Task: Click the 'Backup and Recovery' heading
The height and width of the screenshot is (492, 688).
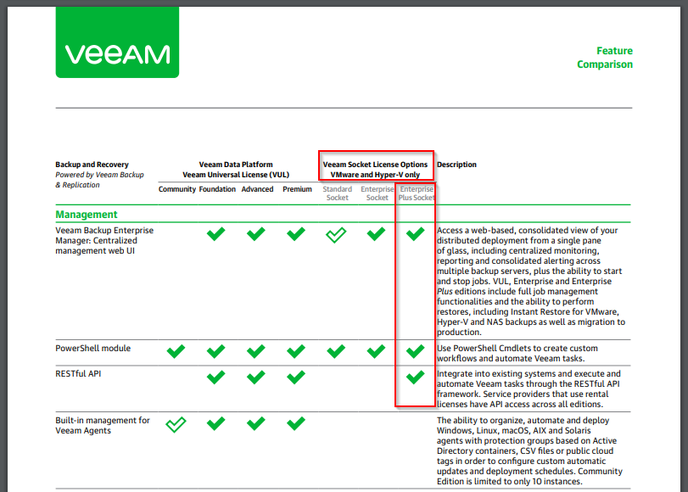Action: point(92,165)
